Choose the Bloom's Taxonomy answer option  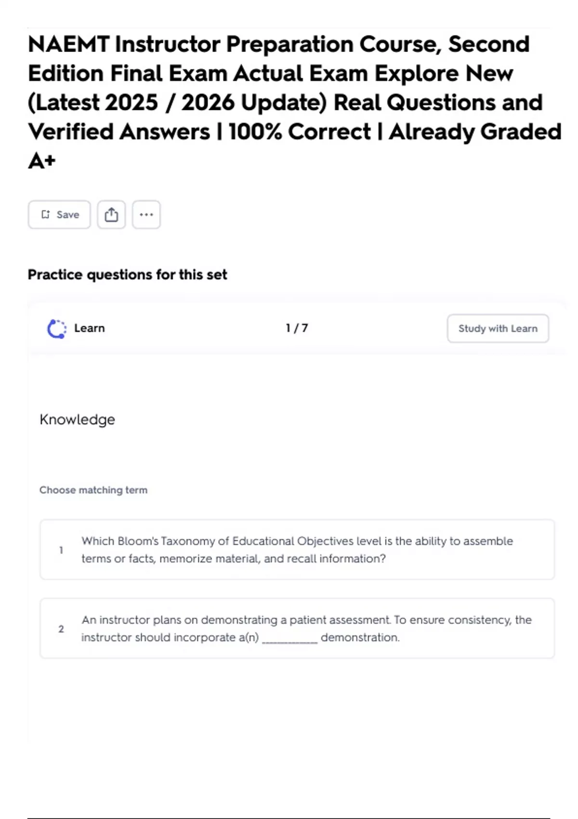(x=297, y=550)
